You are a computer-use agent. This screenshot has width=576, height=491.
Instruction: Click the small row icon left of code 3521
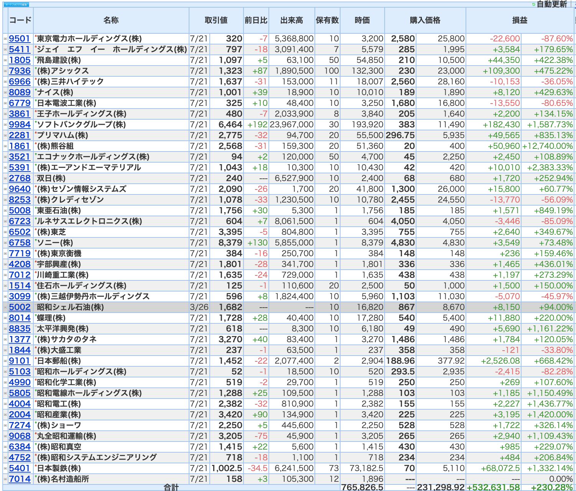[5, 157]
